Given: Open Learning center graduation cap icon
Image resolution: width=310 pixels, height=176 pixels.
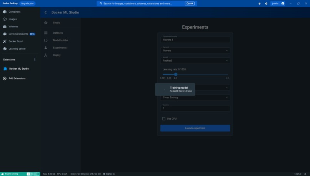Looking at the screenshot, I should click(5, 49).
